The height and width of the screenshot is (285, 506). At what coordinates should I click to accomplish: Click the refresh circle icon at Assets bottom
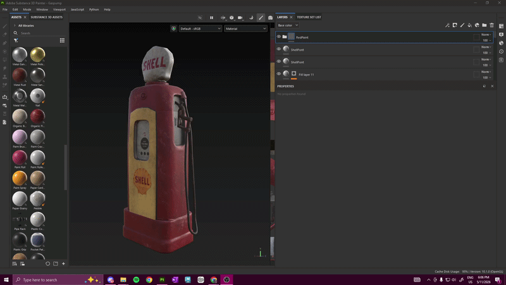click(x=48, y=263)
